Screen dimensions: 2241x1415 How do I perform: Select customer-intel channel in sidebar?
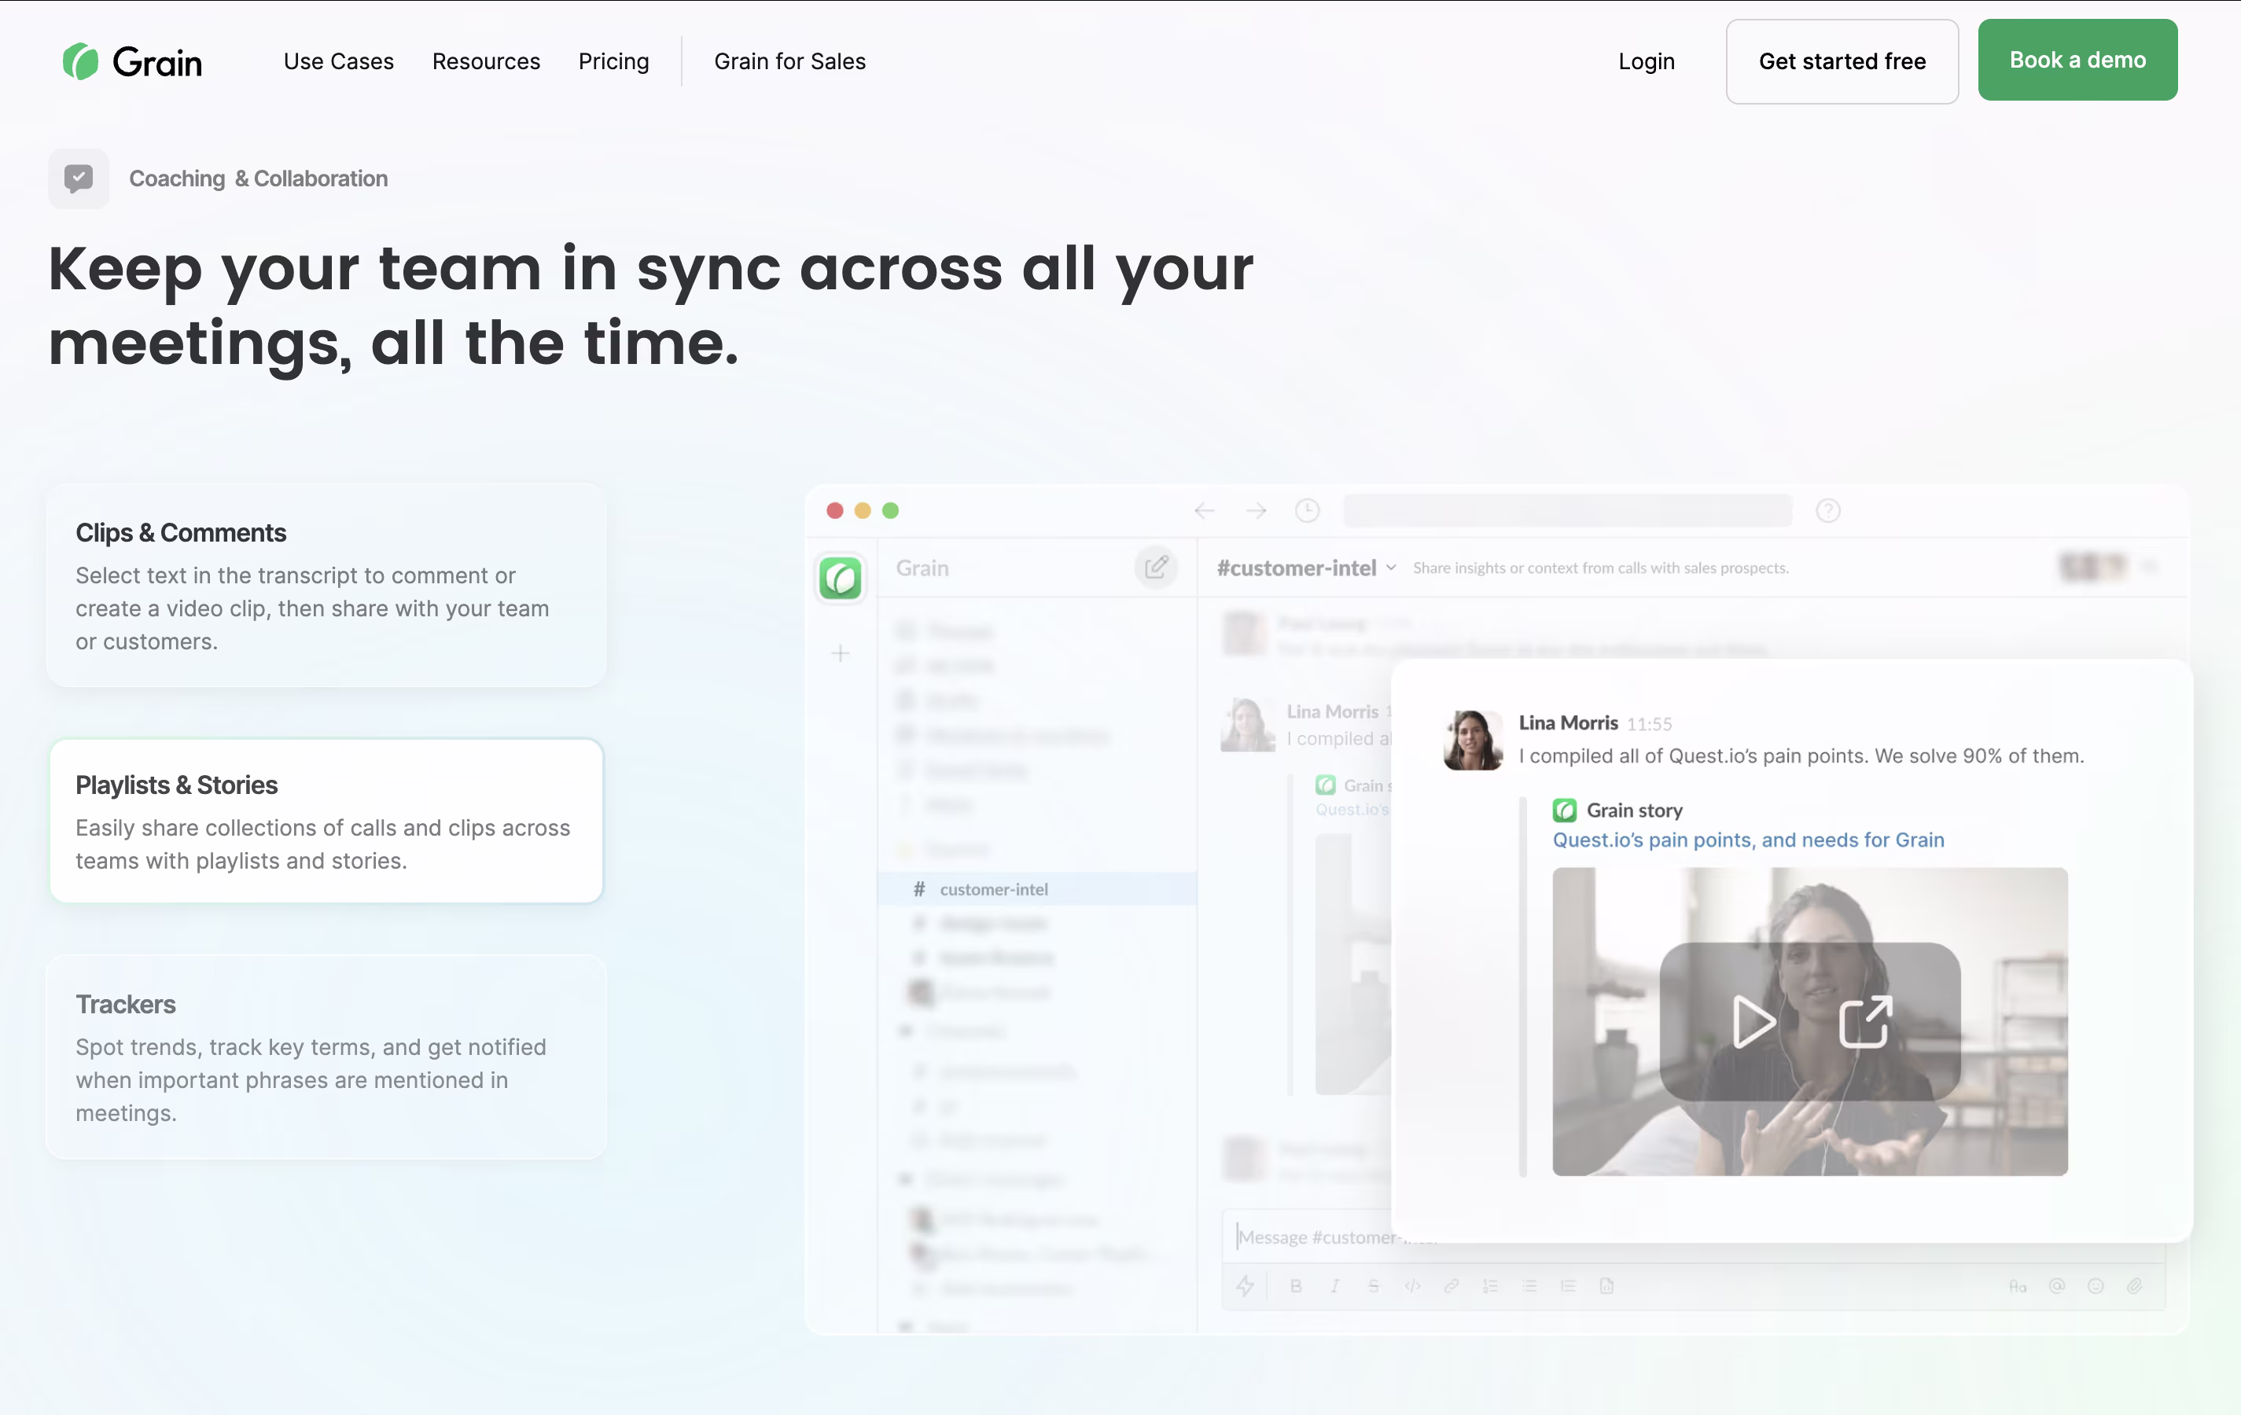1036,889
